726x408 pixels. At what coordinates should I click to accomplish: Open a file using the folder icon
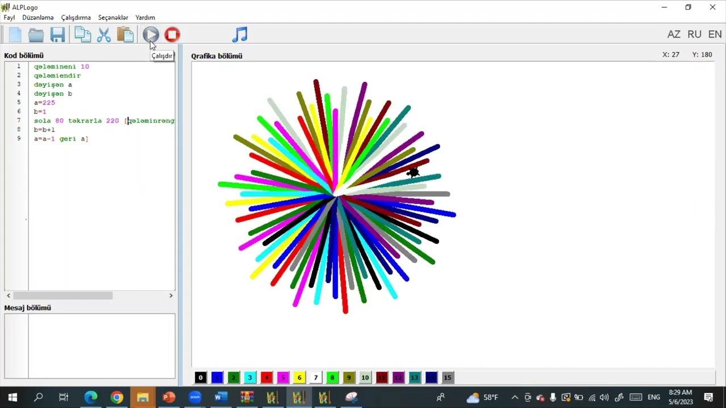36,35
